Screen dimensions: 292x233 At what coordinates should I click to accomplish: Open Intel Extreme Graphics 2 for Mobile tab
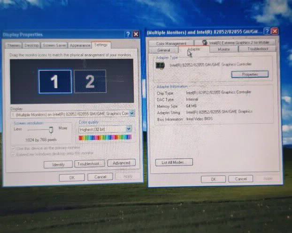click(x=235, y=43)
